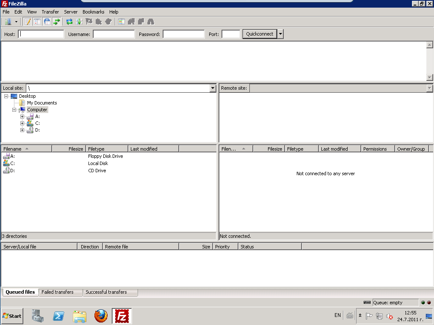Sort local files by Last modified column
The image size is (434, 325).
pyautogui.click(x=153, y=149)
